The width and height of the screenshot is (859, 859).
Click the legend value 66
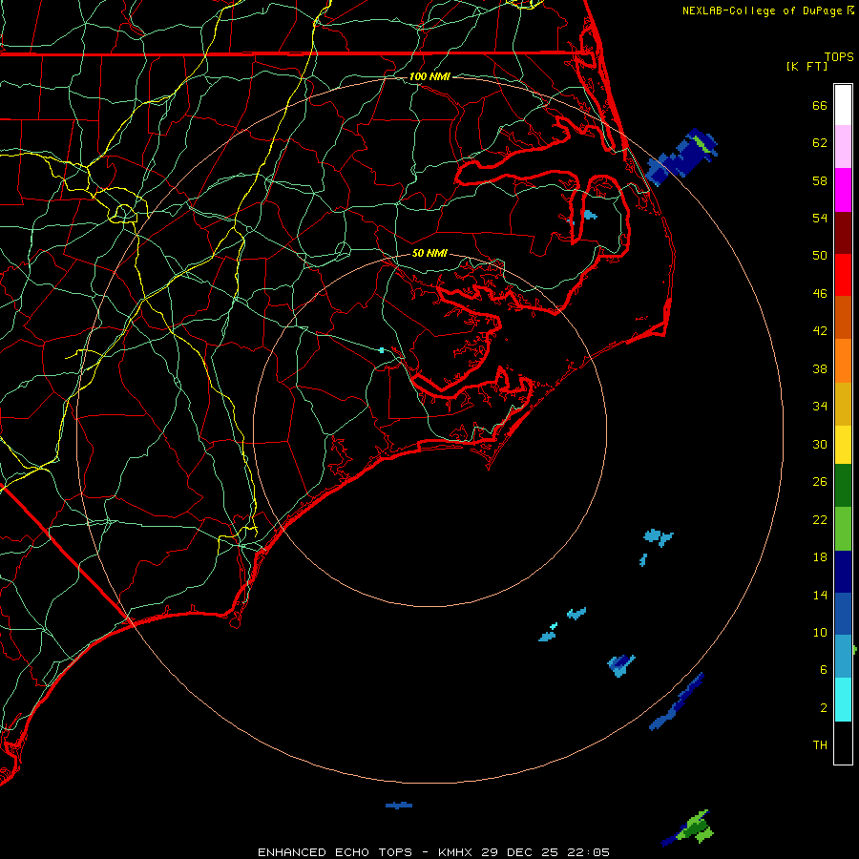[820, 105]
